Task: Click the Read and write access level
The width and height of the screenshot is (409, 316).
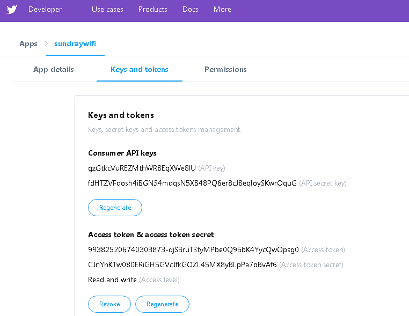Action: click(112, 280)
